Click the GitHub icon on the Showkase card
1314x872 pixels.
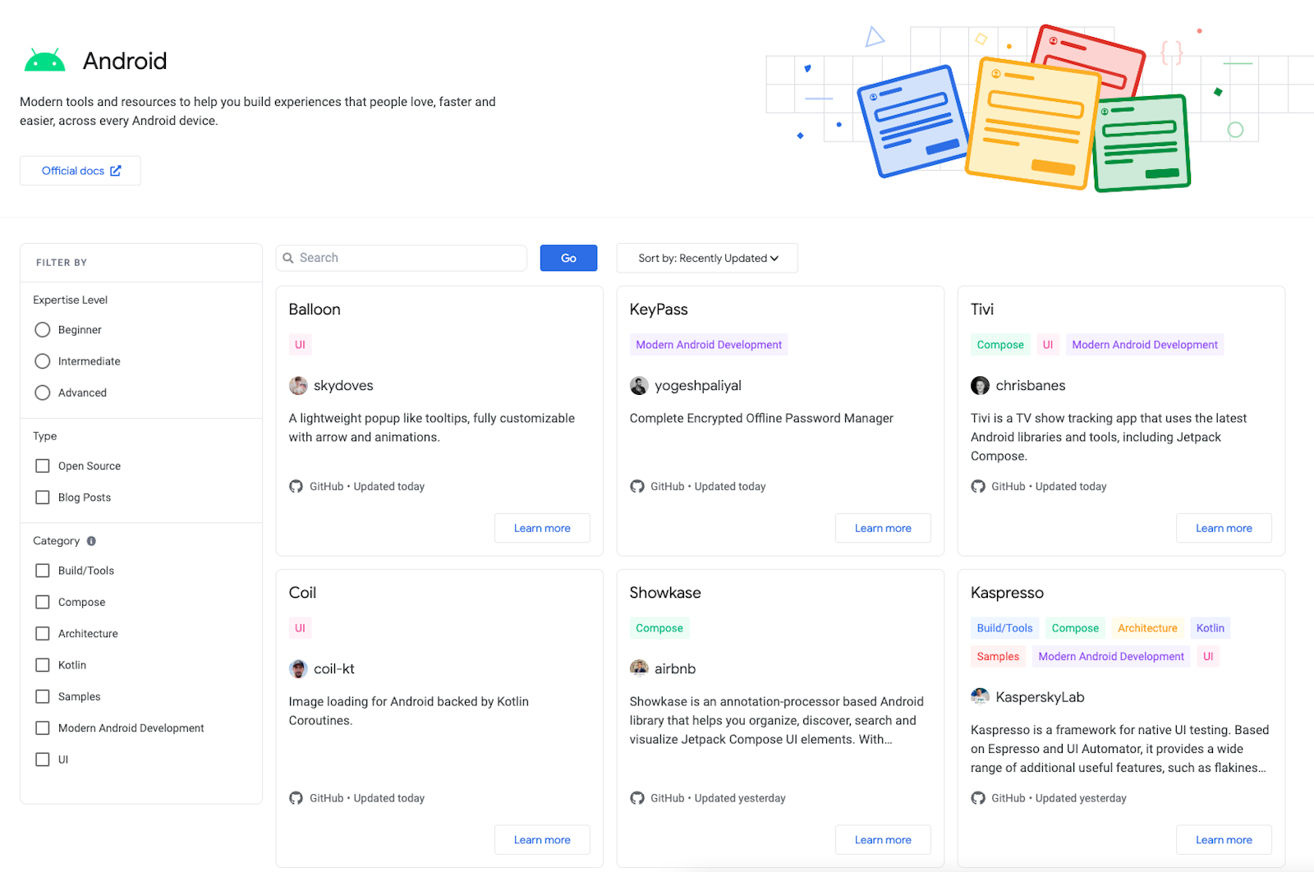click(x=636, y=798)
